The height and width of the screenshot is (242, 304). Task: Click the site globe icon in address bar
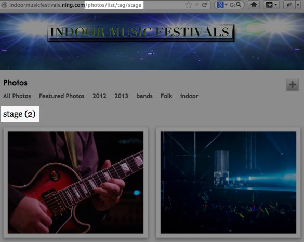4,5
